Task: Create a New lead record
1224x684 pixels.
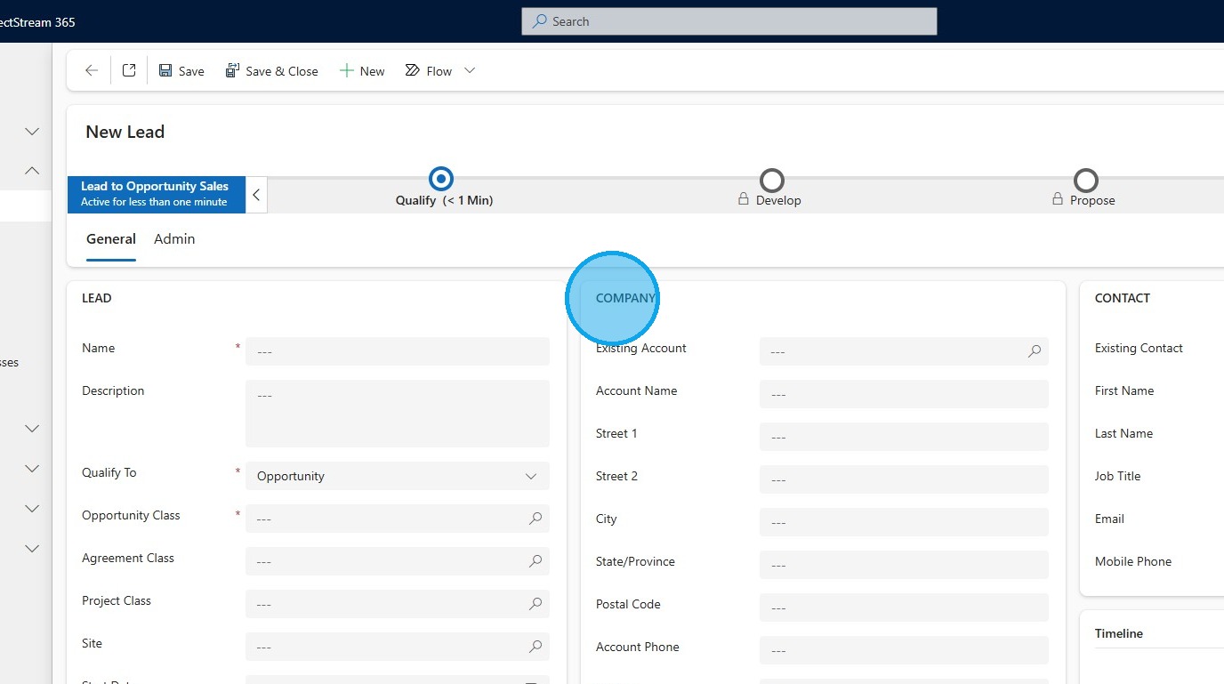Action: coord(362,71)
